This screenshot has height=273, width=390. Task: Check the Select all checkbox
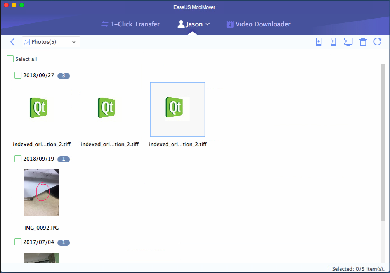click(x=10, y=59)
